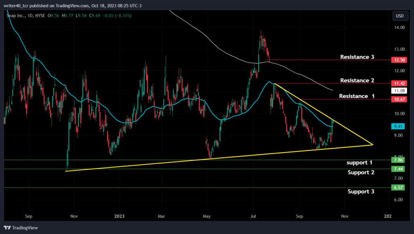The width and height of the screenshot is (414, 234).
Task: Click the Mar date axis label
Action: click(x=161, y=216)
